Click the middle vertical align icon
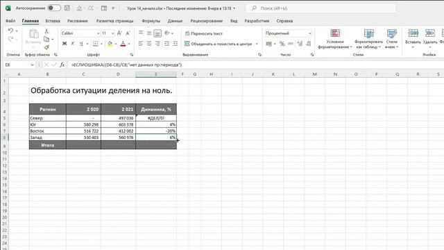Image resolution: width=444 pixels, height=250 pixels. point(149,33)
